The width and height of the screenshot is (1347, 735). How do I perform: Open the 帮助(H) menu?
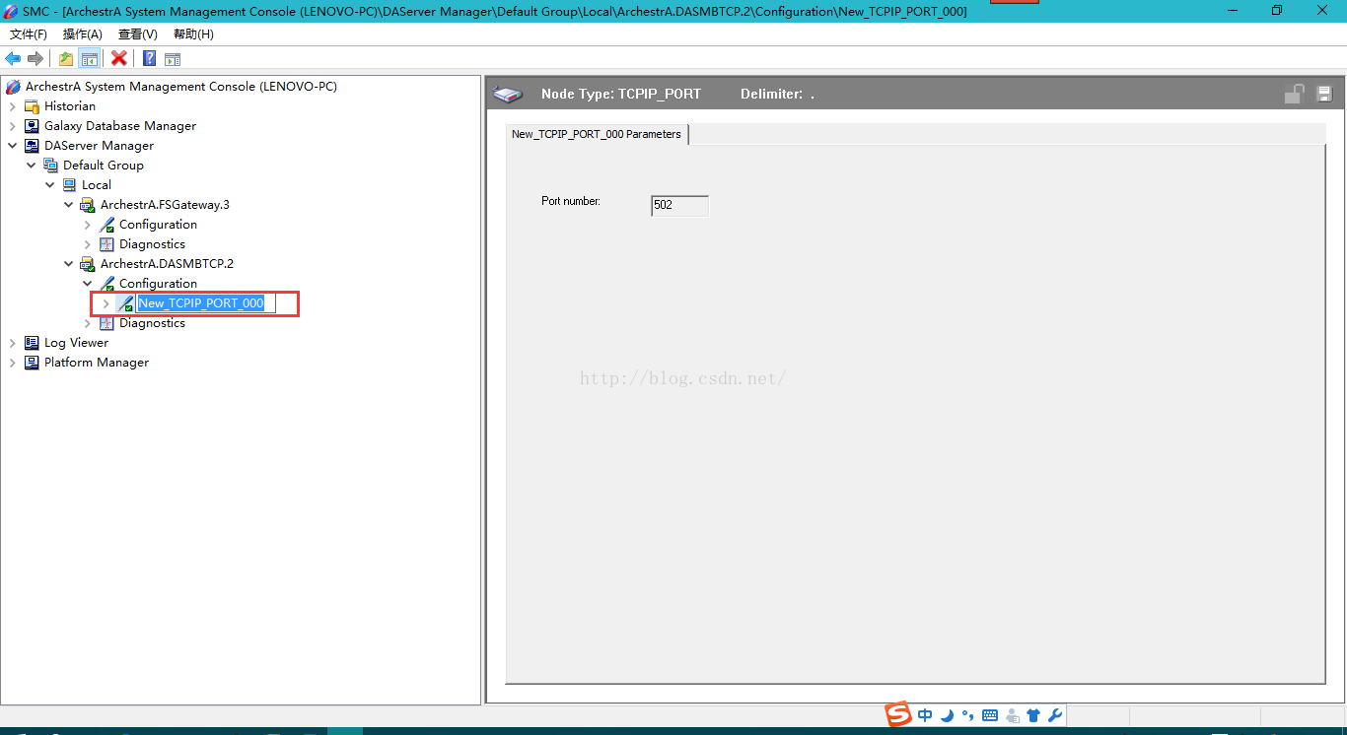click(193, 34)
